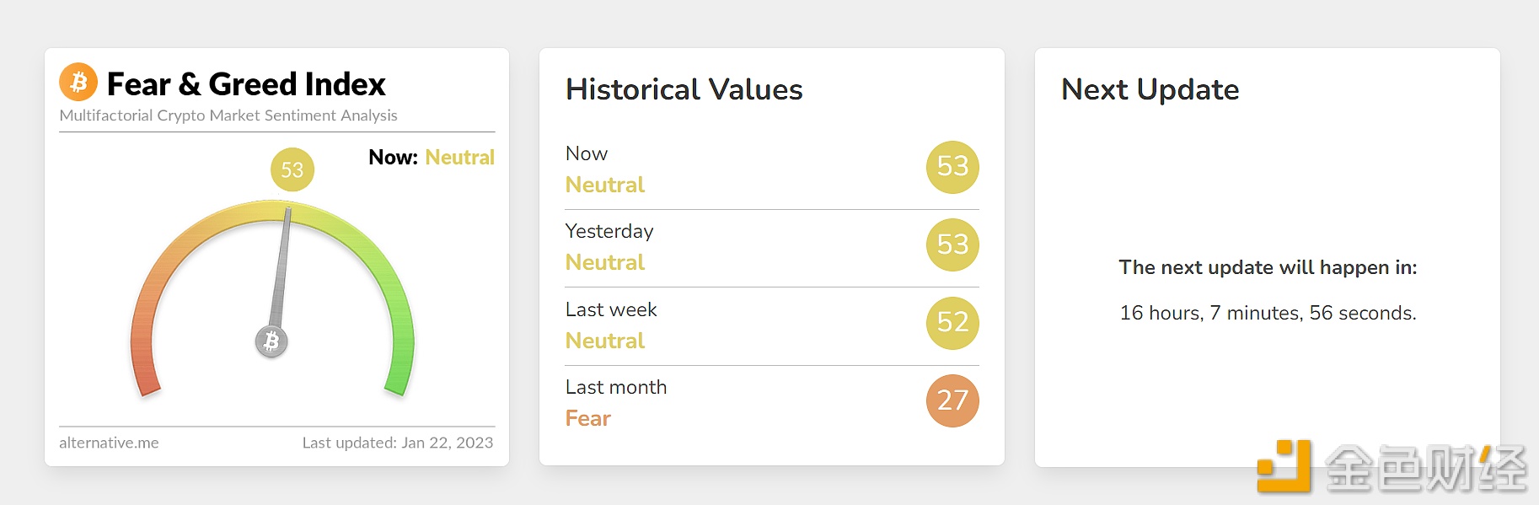Click the orange Fear label under Last month
The height and width of the screenshot is (505, 1539).
(588, 418)
